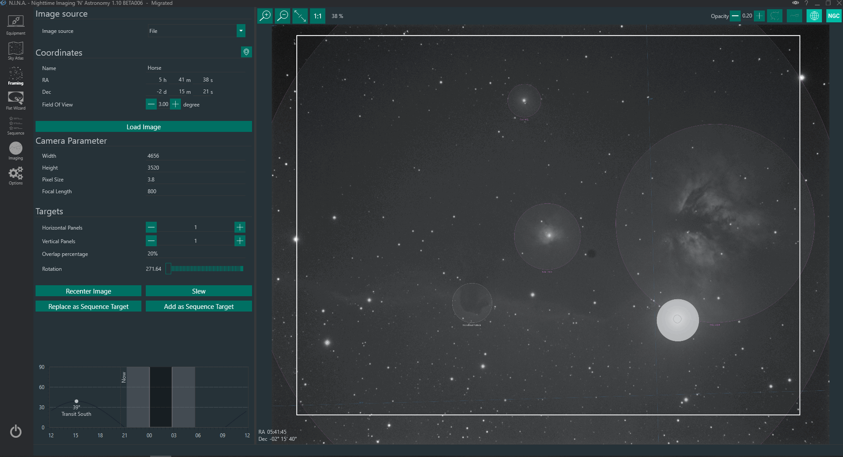Viewport: 843px width, 457px height.
Task: Go to the Sequence section
Action: (x=16, y=125)
